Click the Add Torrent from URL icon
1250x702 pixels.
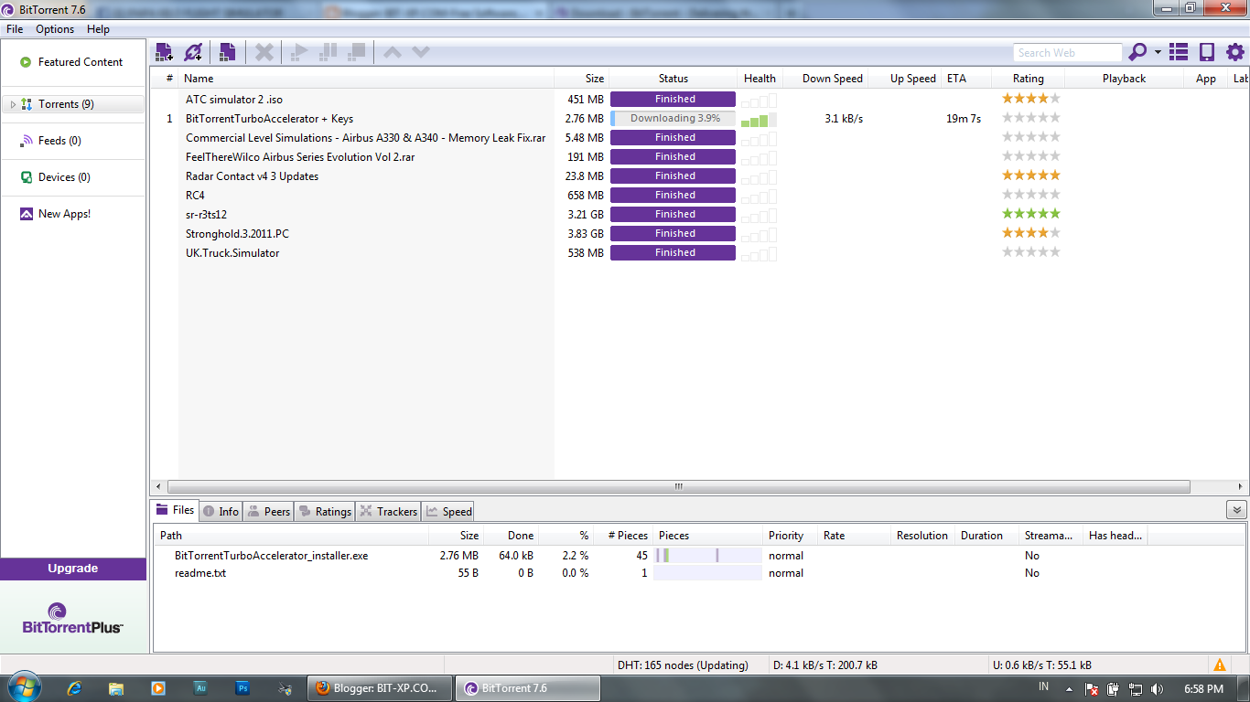click(194, 52)
